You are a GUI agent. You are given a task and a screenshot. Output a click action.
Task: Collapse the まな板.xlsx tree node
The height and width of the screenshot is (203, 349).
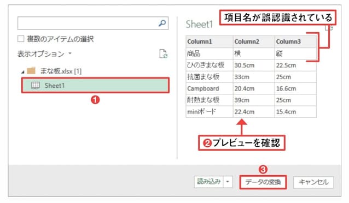click(x=23, y=71)
